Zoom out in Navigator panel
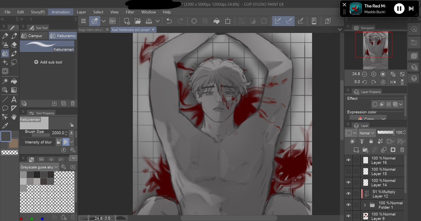 [364, 74]
